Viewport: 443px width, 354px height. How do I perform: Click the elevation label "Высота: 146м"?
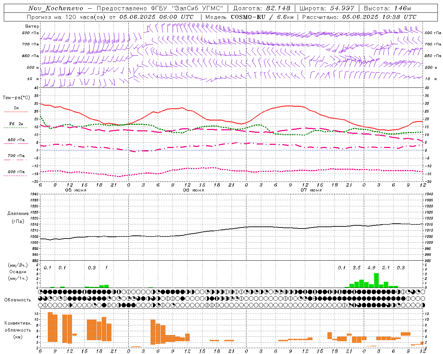387,8
